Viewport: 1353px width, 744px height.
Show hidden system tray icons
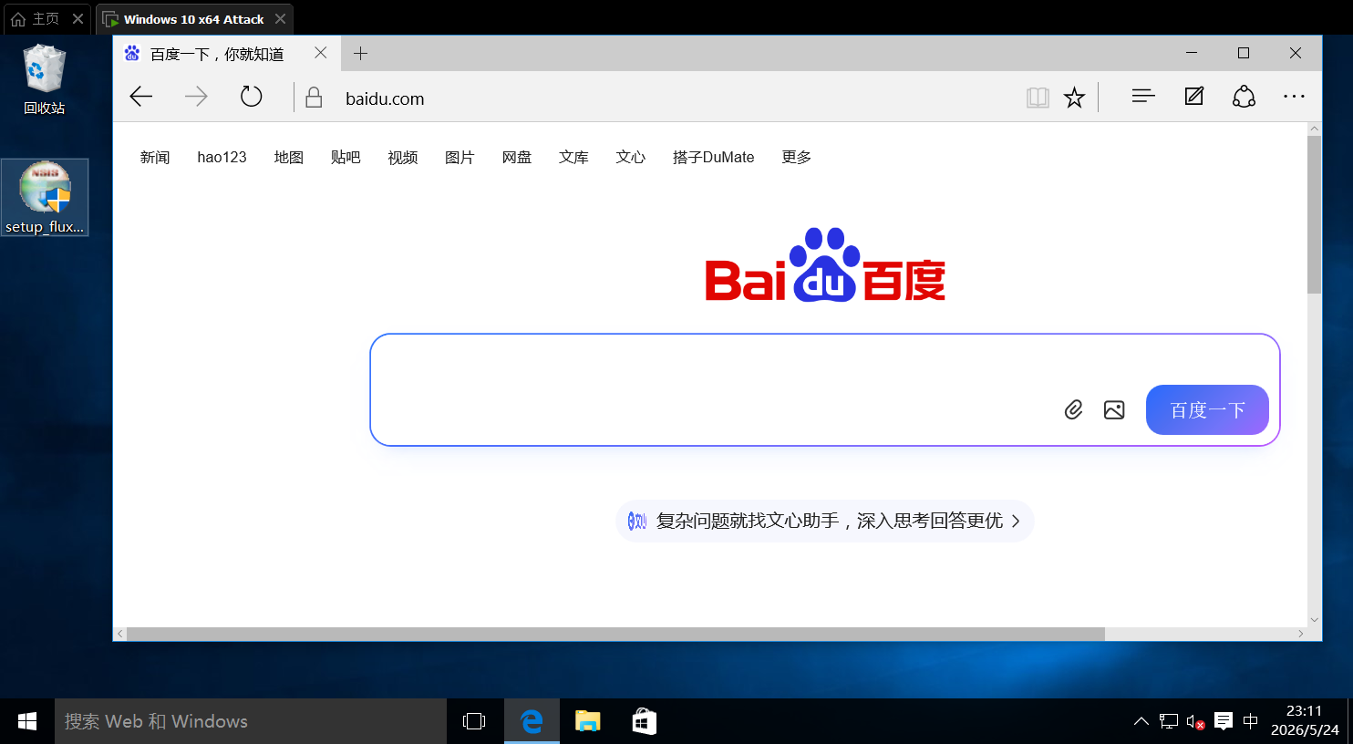tap(1141, 721)
